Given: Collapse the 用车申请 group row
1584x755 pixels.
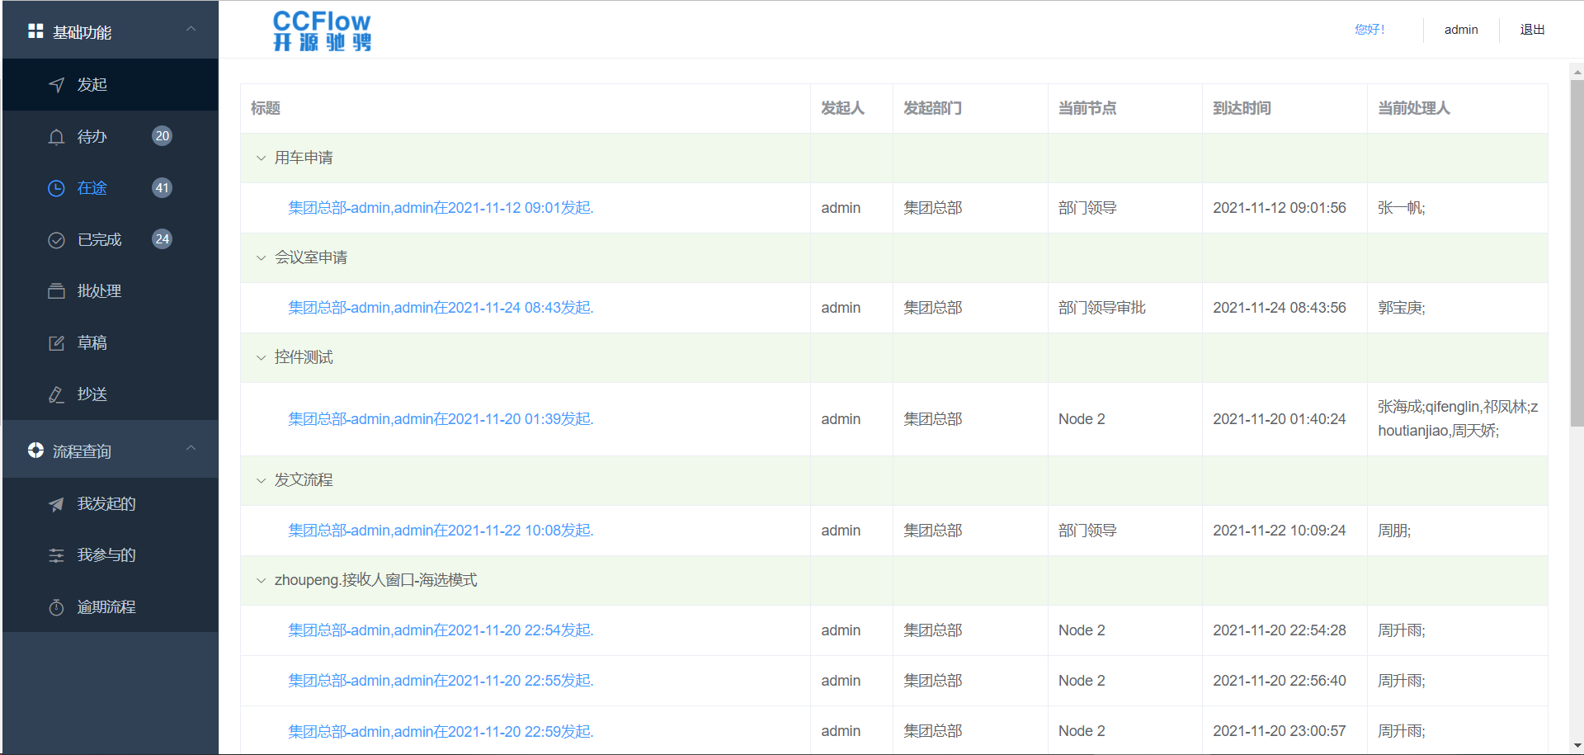Looking at the screenshot, I should point(261,158).
